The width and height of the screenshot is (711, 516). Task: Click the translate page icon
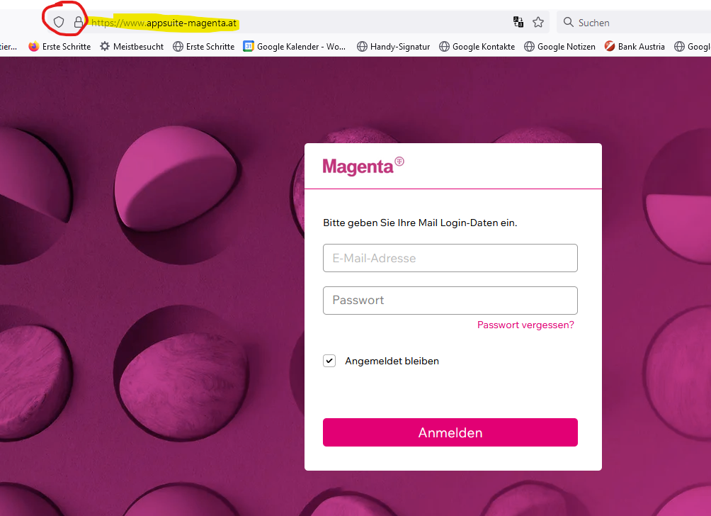pos(518,22)
